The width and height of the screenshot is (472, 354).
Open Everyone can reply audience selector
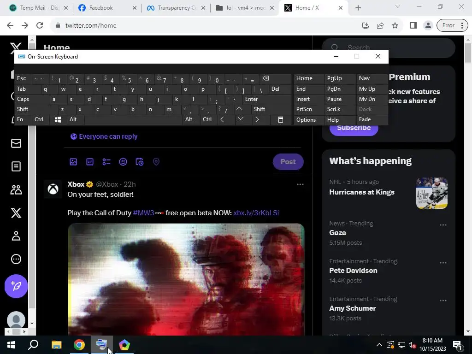(104, 136)
